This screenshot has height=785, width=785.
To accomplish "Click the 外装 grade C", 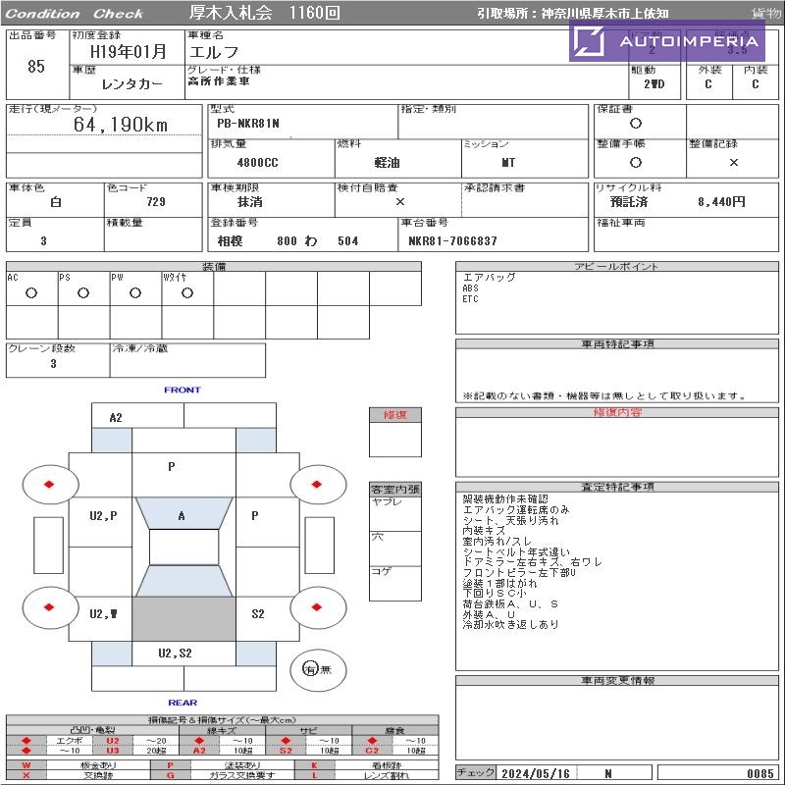I will [708, 84].
